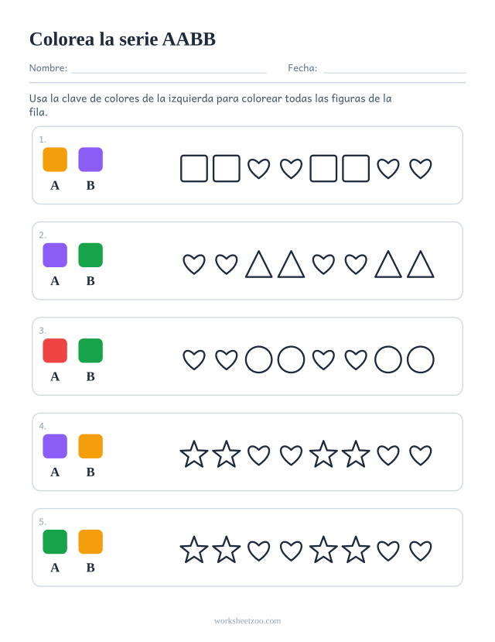Viewport: 495px width, 642px height.
Task: Click the purple B swatch in row 1
Action: (90, 160)
